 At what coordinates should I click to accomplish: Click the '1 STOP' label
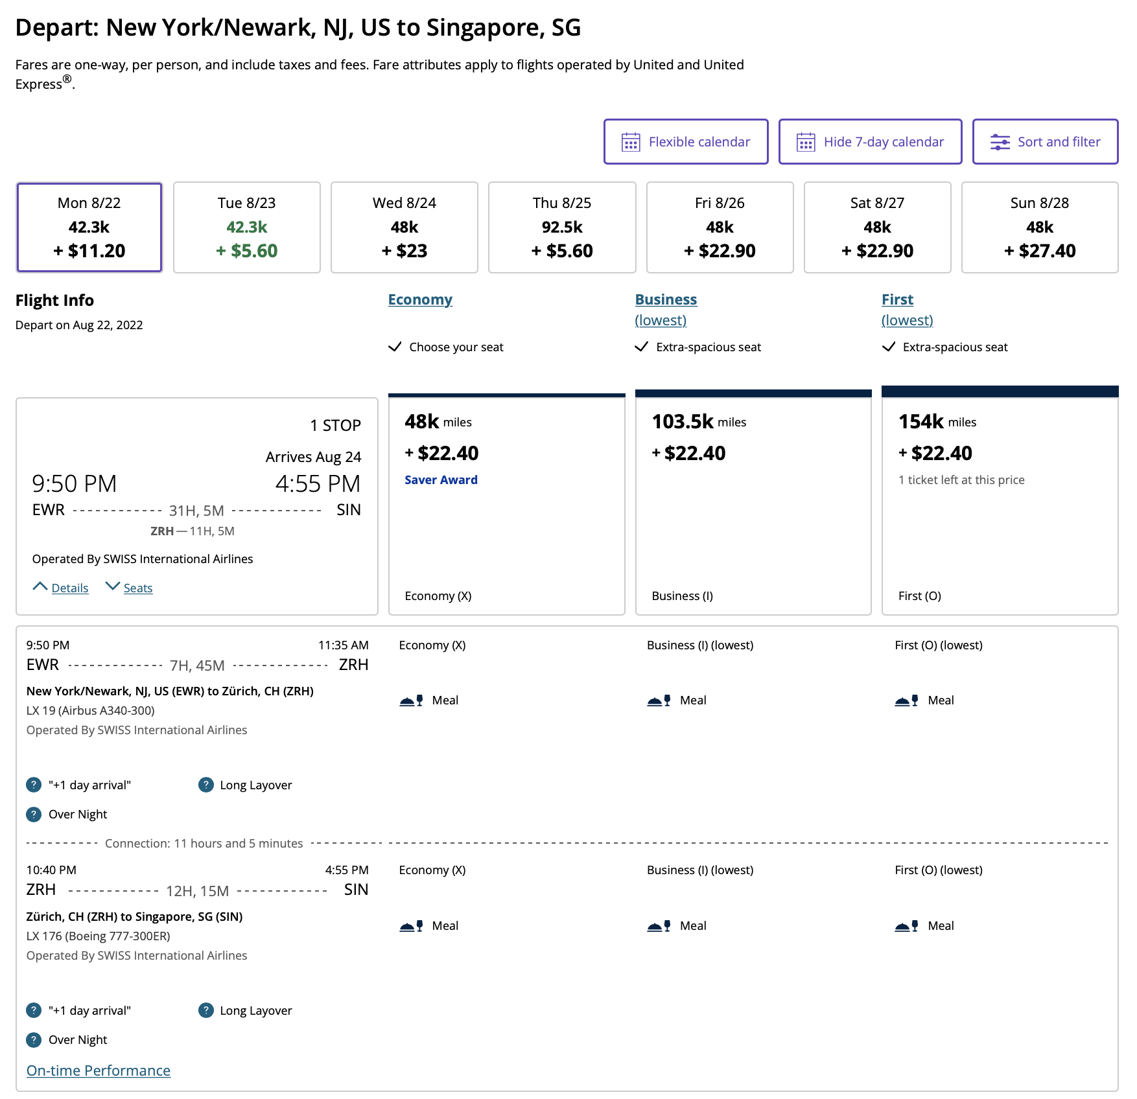[x=335, y=425]
